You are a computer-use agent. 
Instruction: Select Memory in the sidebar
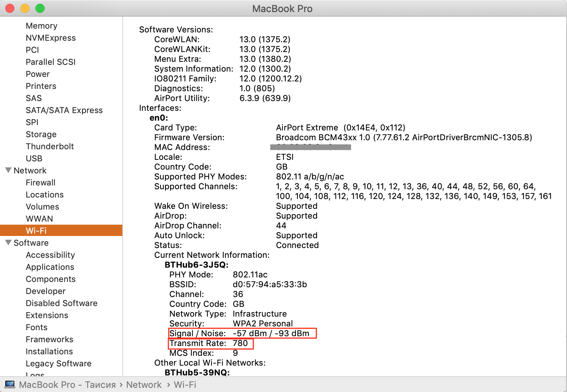coord(42,26)
